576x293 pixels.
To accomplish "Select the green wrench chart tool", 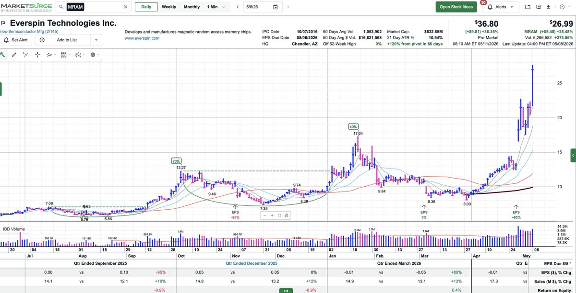I will [2, 55].
